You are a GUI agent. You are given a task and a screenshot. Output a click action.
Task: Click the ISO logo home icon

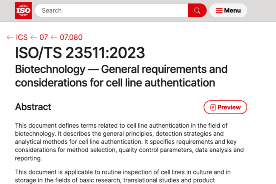tap(23, 10)
